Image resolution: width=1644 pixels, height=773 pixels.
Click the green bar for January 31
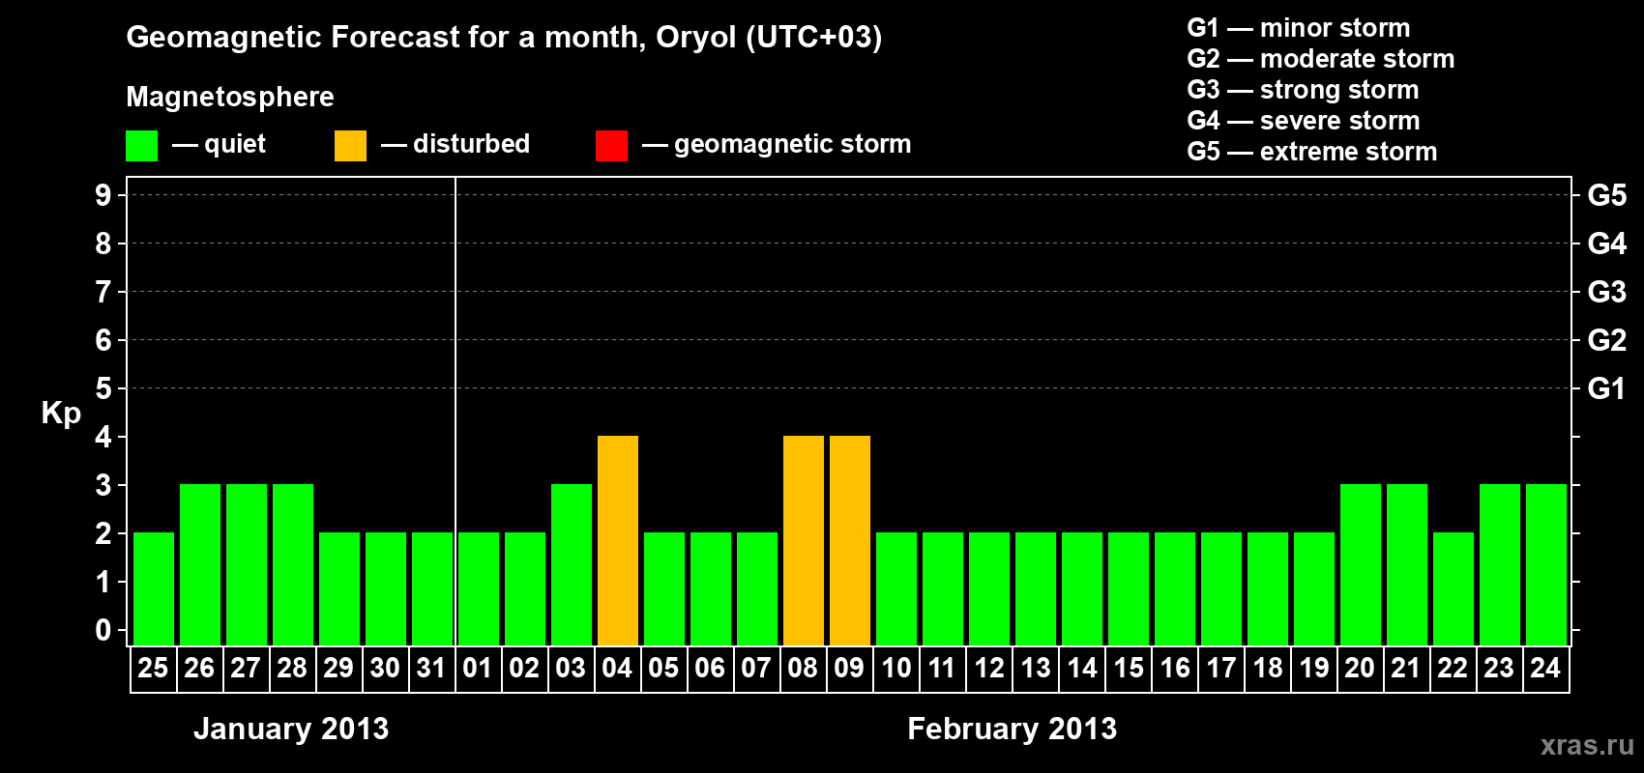tap(432, 589)
